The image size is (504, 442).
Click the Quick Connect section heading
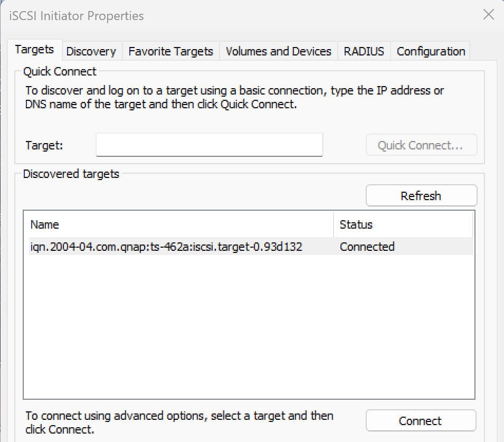(x=59, y=71)
